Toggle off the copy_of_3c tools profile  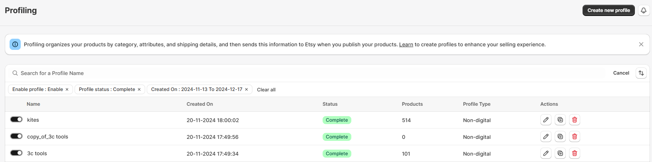16,136
